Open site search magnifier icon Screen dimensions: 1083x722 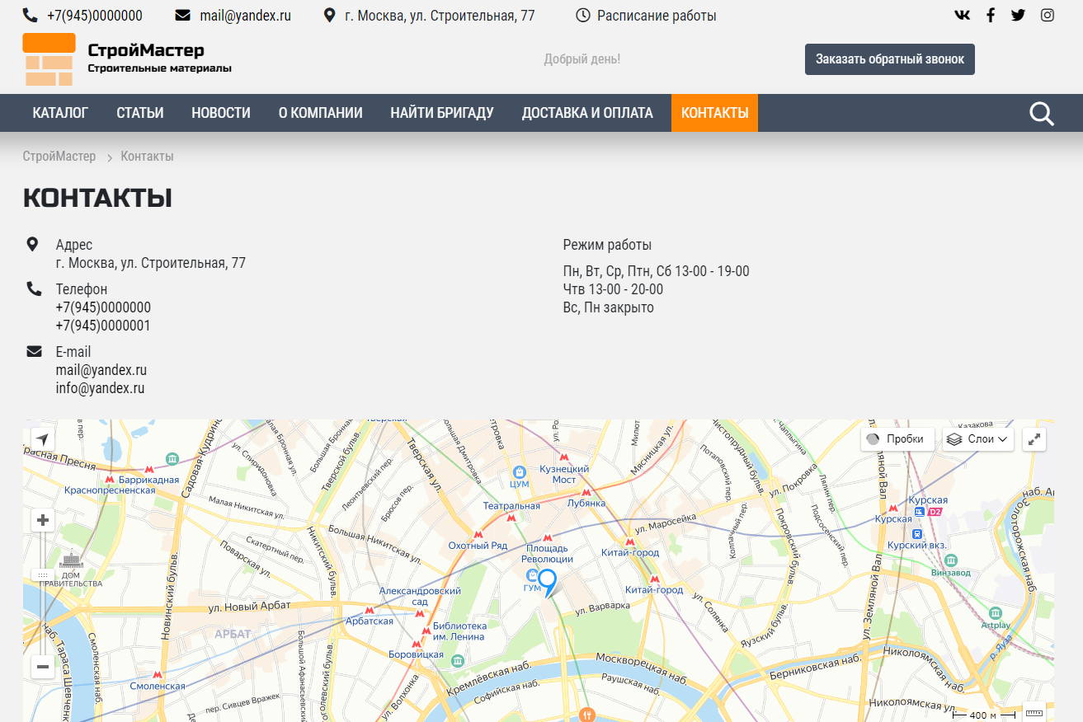tap(1042, 114)
